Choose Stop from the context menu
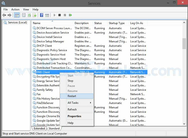This screenshot has height=138, width=188. click(x=70, y=81)
